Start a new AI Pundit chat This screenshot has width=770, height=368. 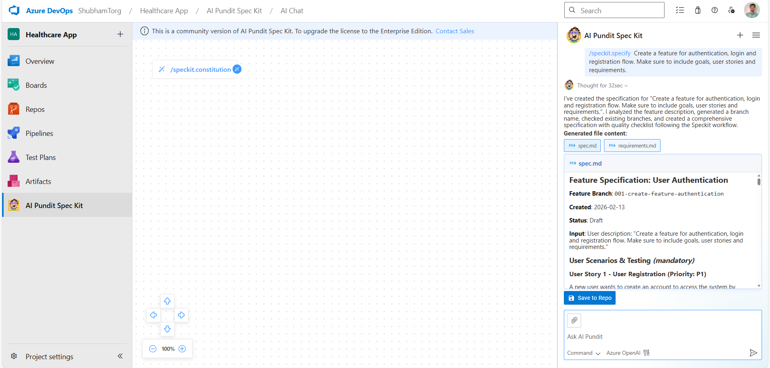pos(740,35)
